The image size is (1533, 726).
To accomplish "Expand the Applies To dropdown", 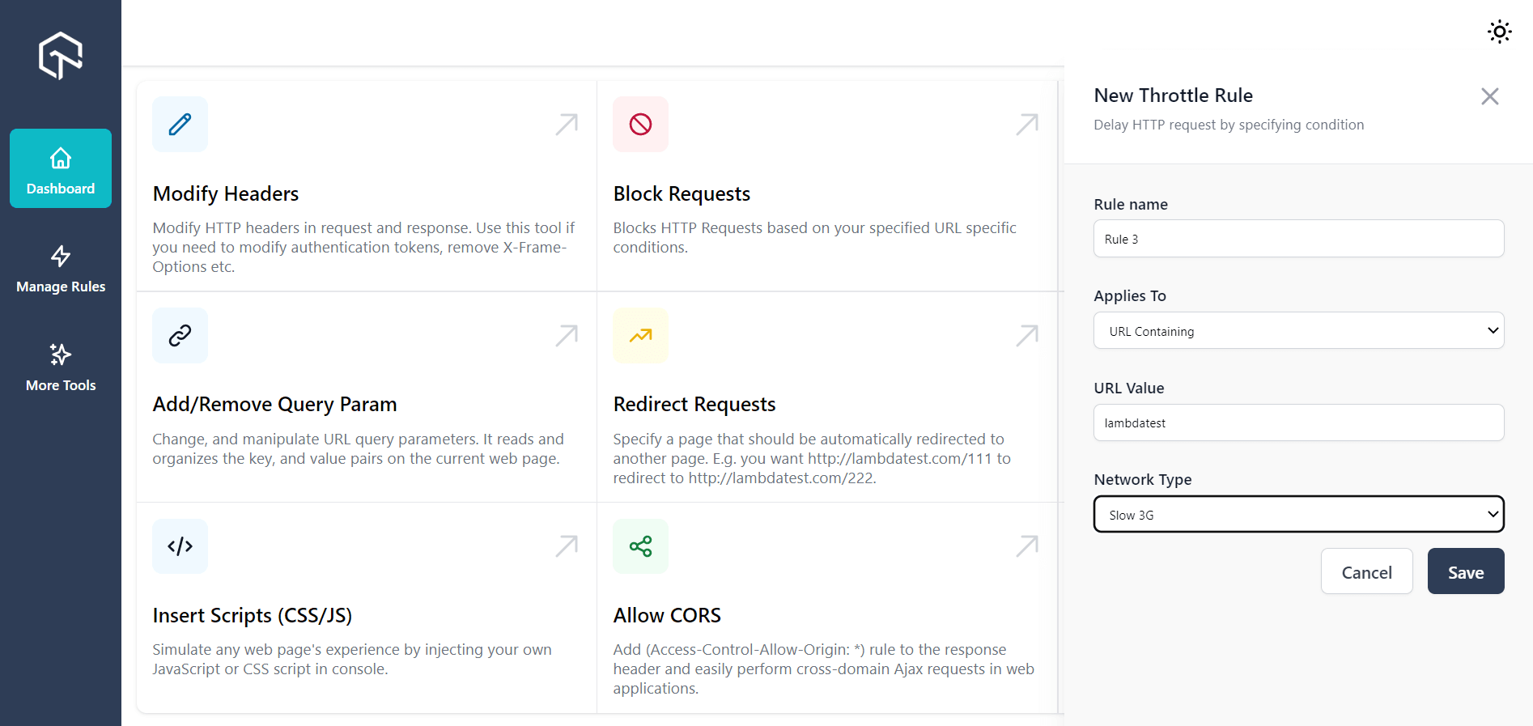I will 1298,330.
